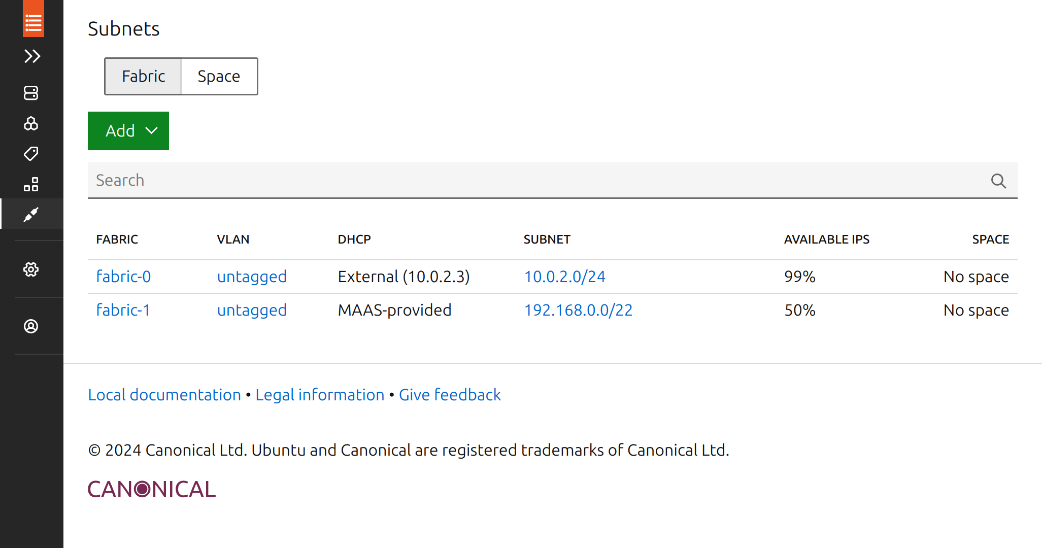1042x548 pixels.
Task: Open the Give feedback page
Action: click(449, 394)
